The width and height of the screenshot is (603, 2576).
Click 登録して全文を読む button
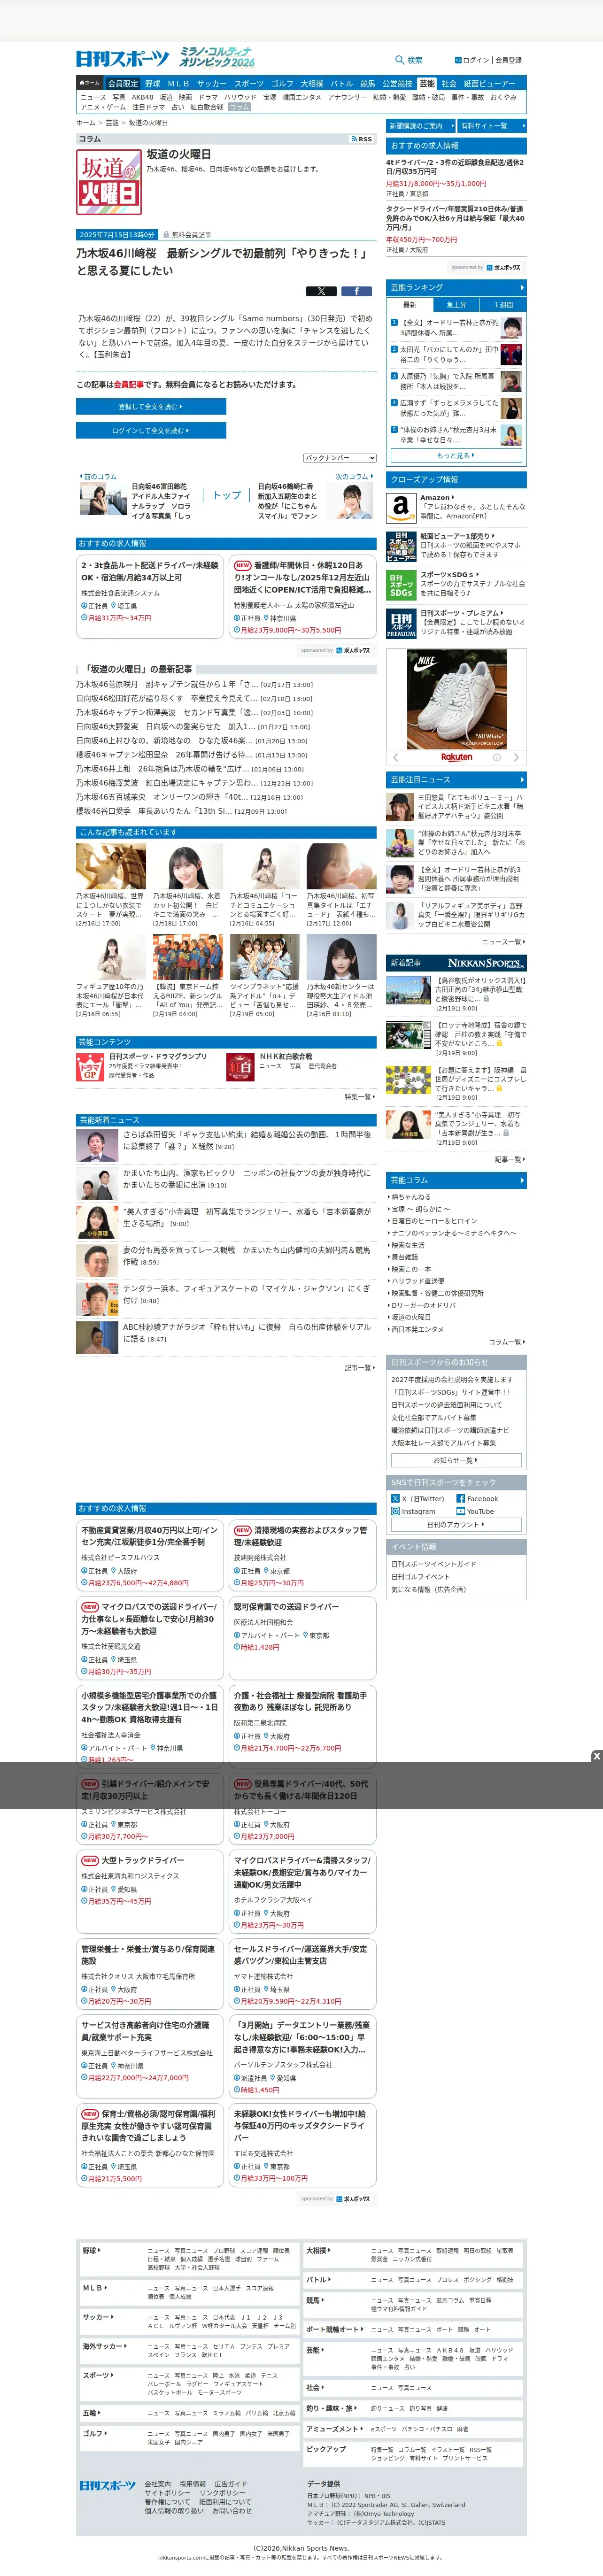click(151, 406)
